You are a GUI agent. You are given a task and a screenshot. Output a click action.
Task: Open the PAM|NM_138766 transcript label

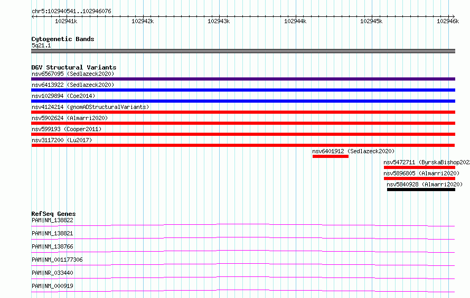pos(52,246)
